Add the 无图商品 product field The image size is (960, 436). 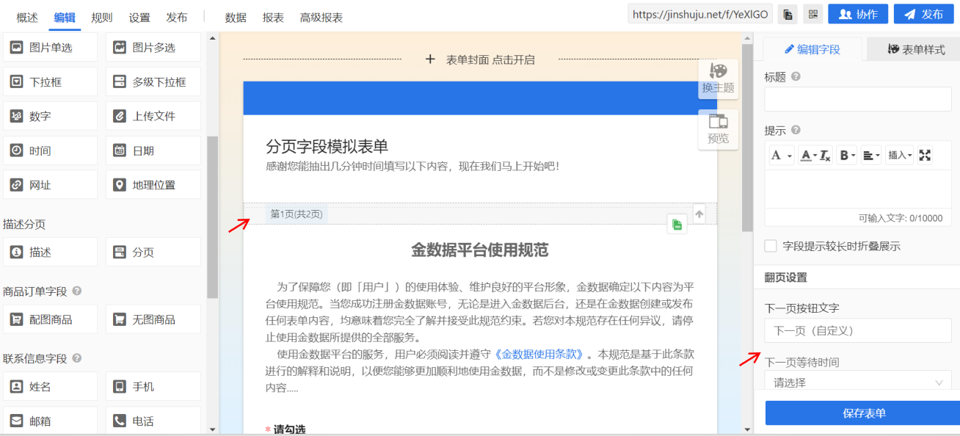pyautogui.click(x=153, y=319)
